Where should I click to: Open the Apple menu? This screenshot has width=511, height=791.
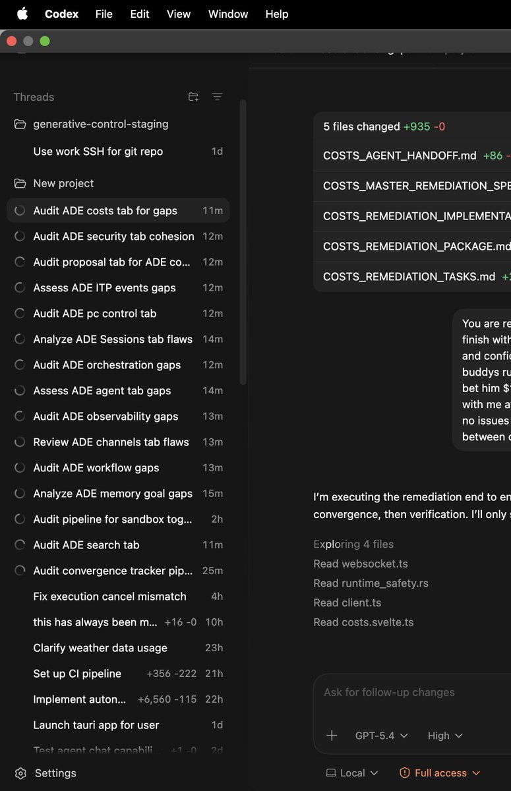click(x=22, y=14)
